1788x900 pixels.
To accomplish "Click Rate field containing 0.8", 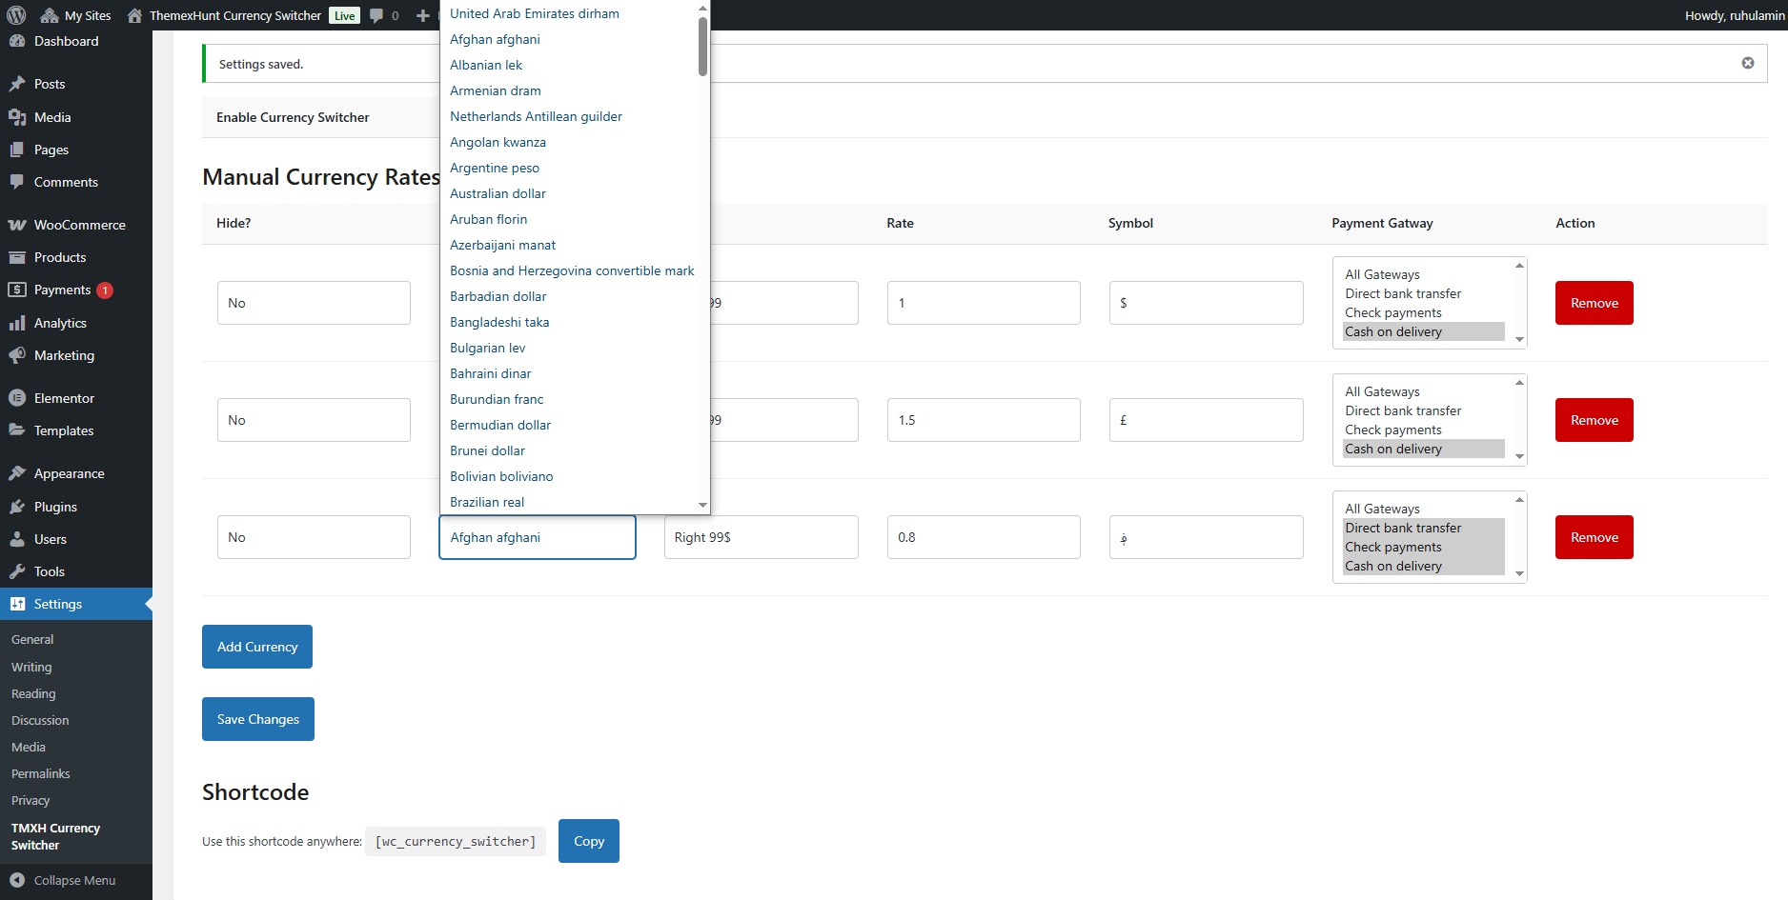I will pos(984,537).
